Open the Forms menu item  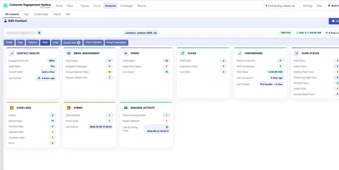(x=97, y=6)
